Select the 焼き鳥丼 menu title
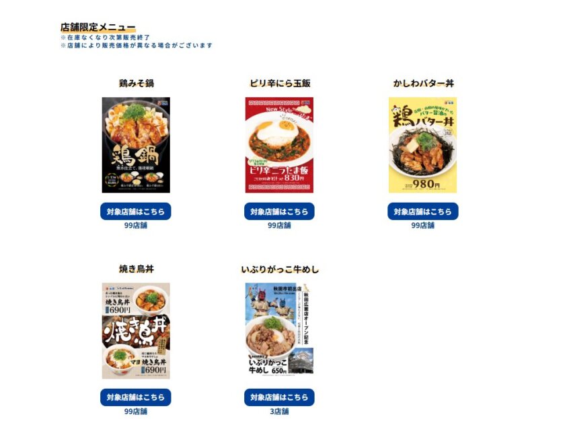The width and height of the screenshot is (565, 435). click(137, 269)
